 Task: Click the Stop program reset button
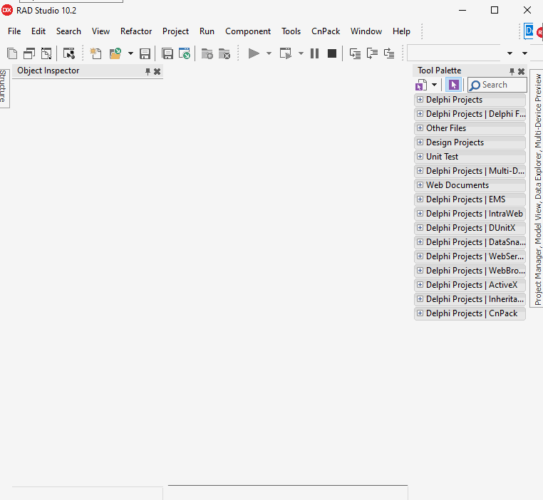click(332, 53)
